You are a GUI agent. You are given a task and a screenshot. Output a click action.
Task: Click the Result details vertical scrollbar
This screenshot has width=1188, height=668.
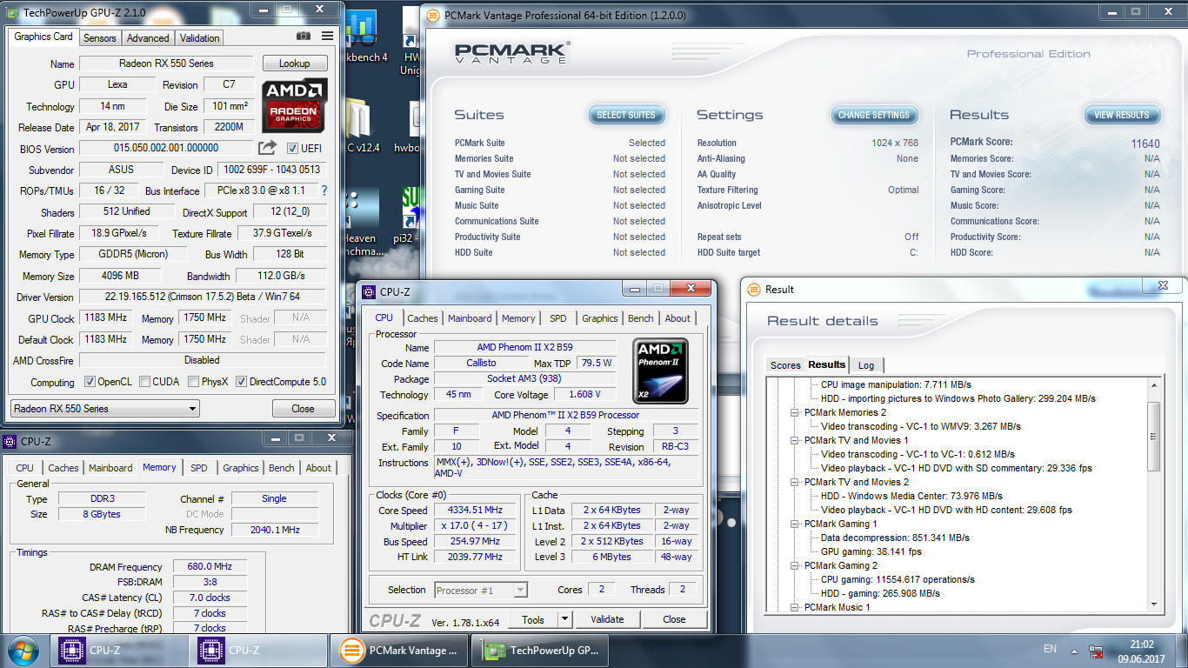(x=1154, y=495)
